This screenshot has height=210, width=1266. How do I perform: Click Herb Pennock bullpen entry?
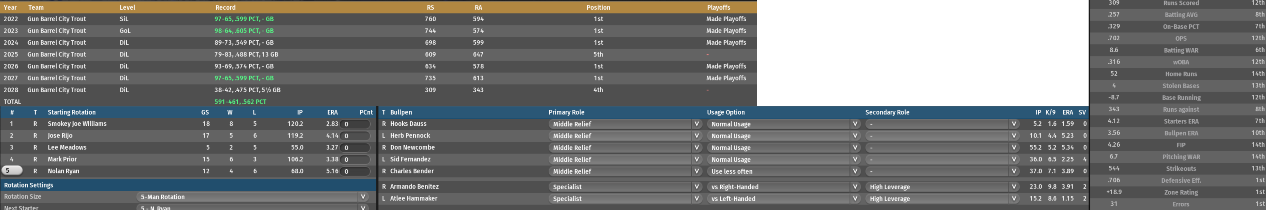(410, 136)
